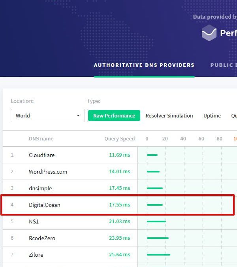The height and width of the screenshot is (267, 237).
Task: Click the 17.55 ms speed value
Action: click(x=120, y=205)
